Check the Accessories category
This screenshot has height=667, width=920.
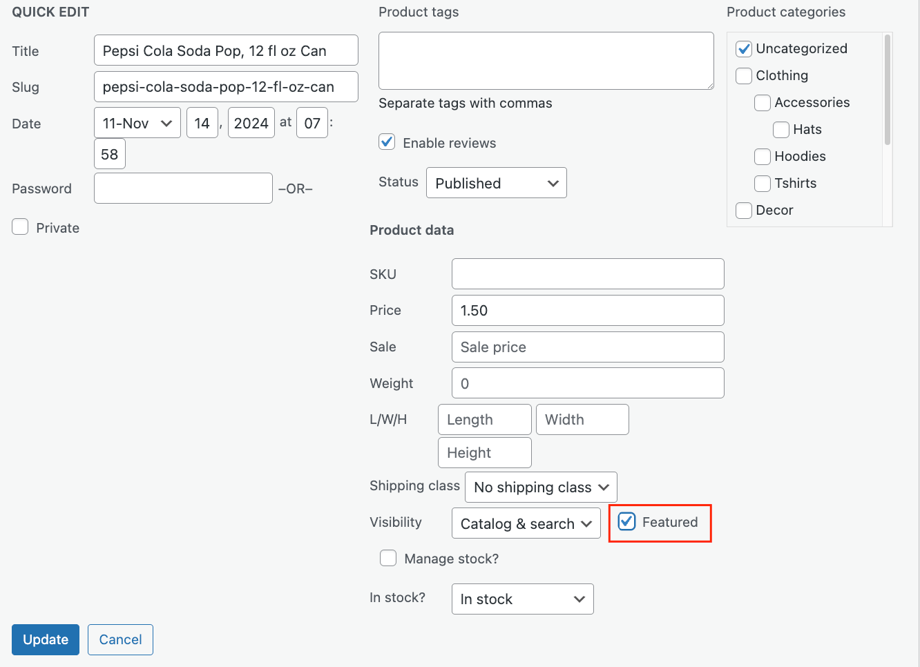point(763,103)
